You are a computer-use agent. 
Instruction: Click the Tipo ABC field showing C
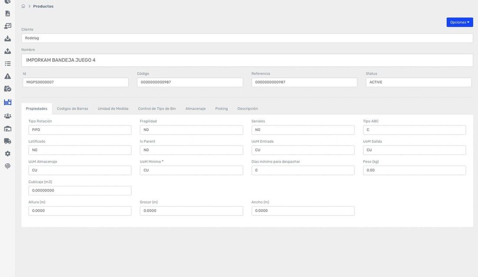(x=414, y=130)
